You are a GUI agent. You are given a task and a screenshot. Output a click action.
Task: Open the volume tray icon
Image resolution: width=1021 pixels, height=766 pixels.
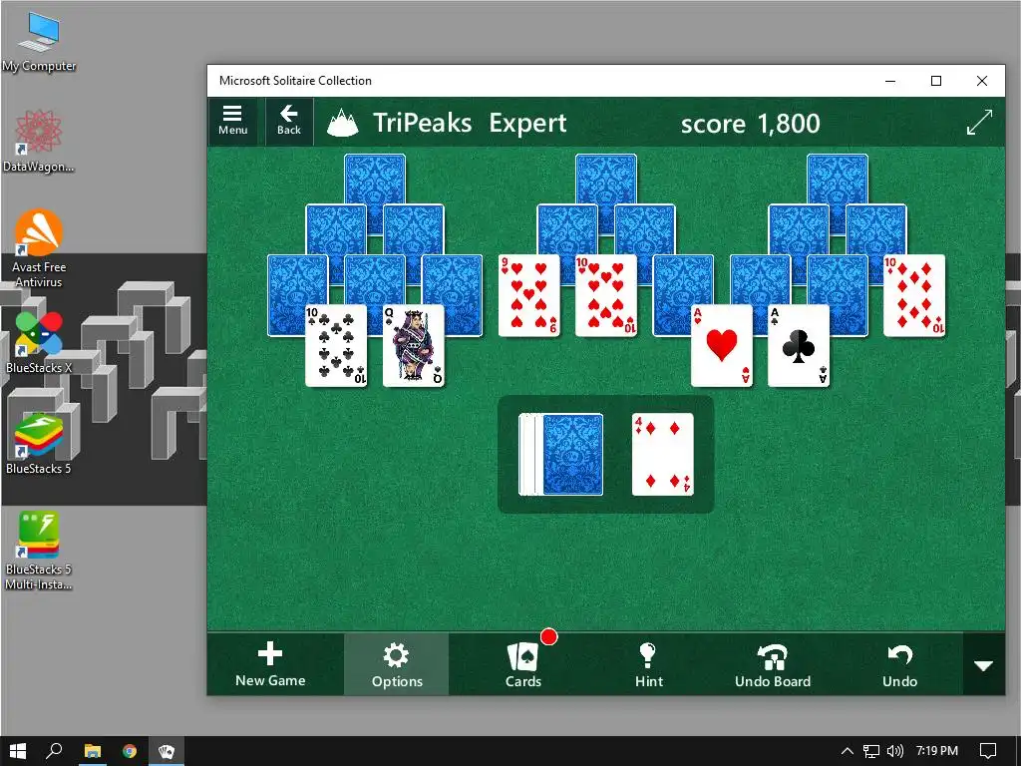895,751
